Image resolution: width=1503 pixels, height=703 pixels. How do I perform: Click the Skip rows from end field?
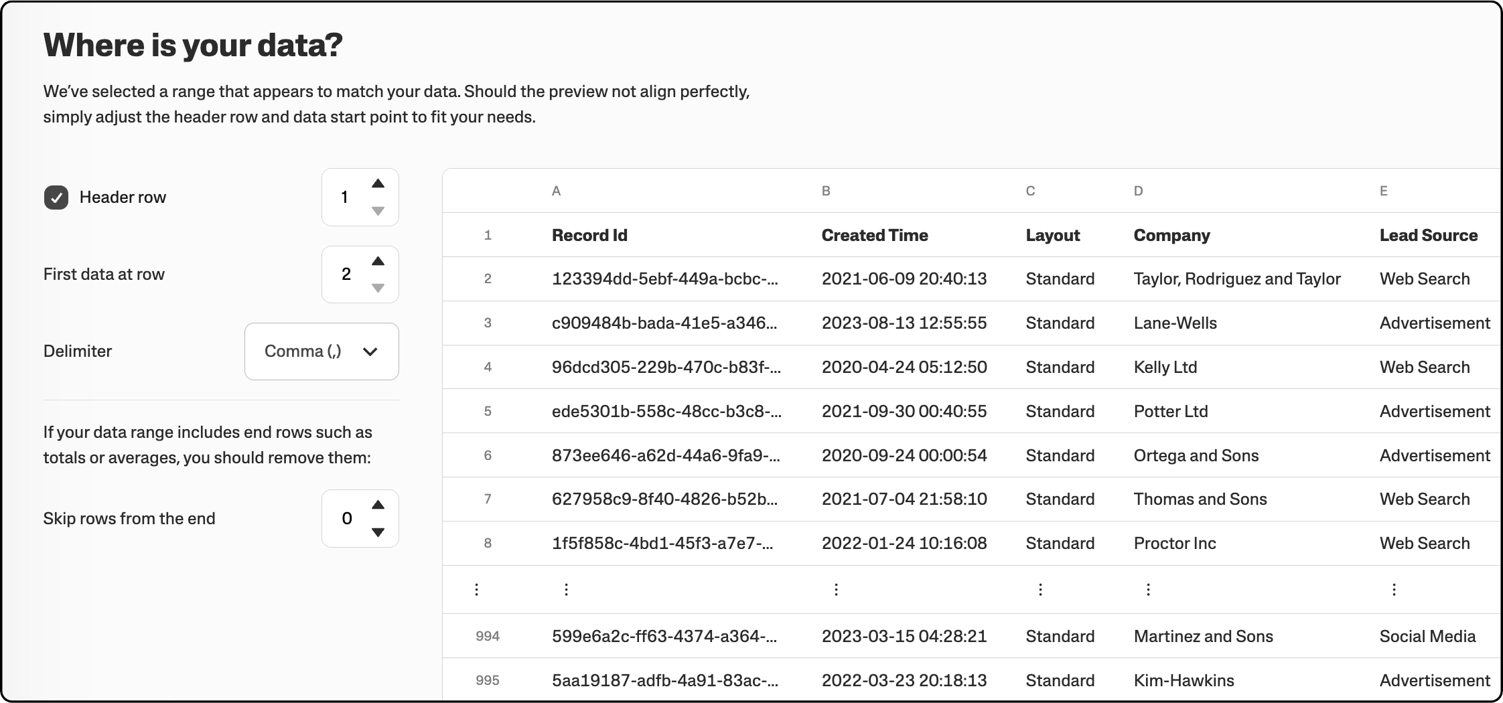click(x=346, y=519)
